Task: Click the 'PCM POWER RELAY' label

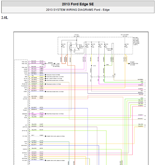Action: tap(81, 46)
